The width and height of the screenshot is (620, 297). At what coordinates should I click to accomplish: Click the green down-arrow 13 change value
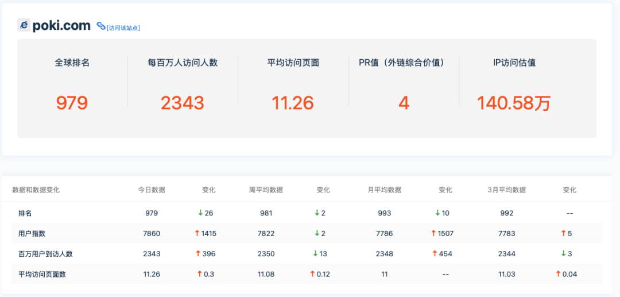tap(321, 254)
